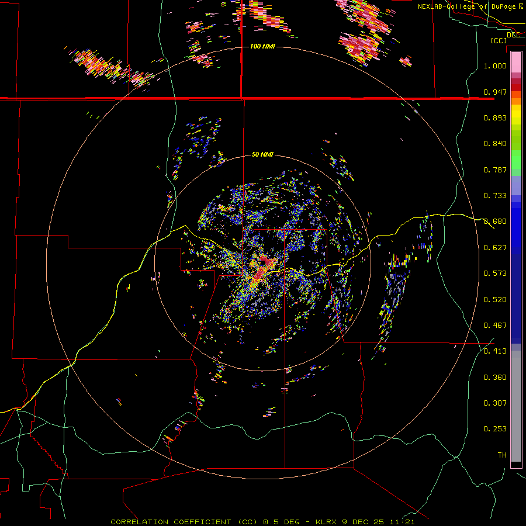
Task: Select the Correlation Coefficient KLRX caption text
Action: point(262,522)
